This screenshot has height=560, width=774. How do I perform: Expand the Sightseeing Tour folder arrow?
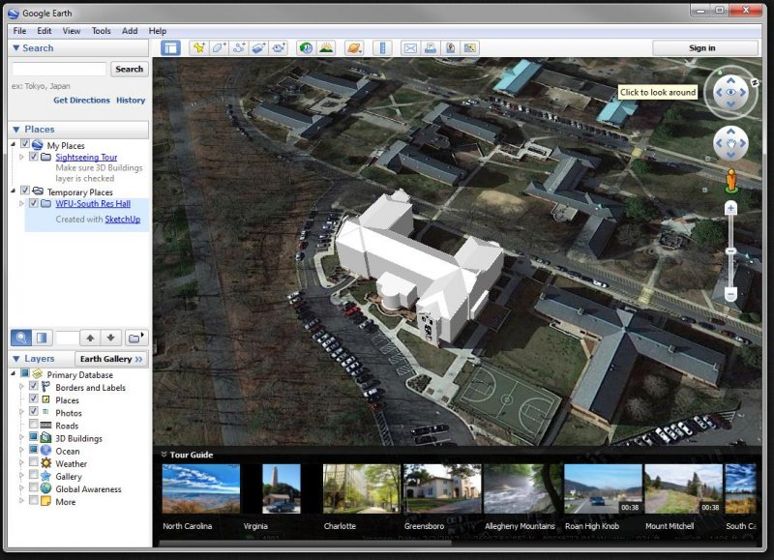coord(21,157)
